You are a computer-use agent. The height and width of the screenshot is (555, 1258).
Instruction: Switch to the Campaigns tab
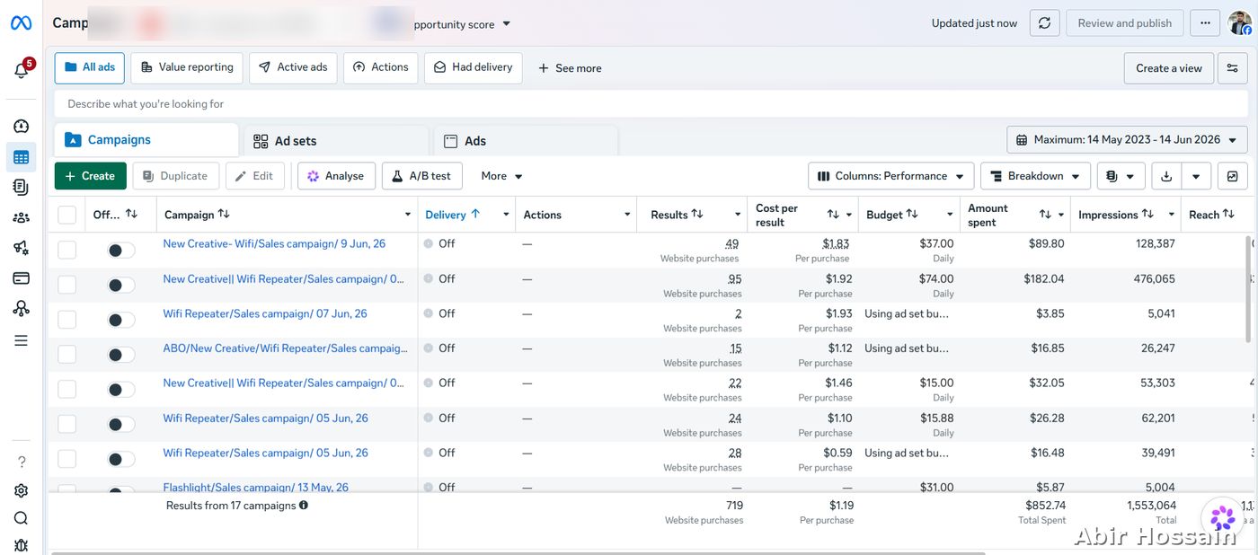pyautogui.click(x=146, y=140)
